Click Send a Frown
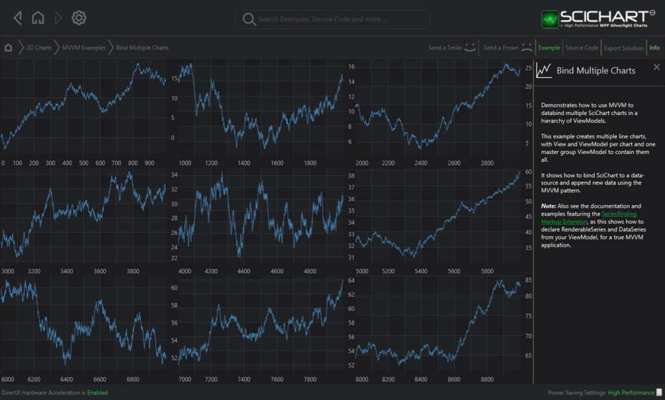 501,47
